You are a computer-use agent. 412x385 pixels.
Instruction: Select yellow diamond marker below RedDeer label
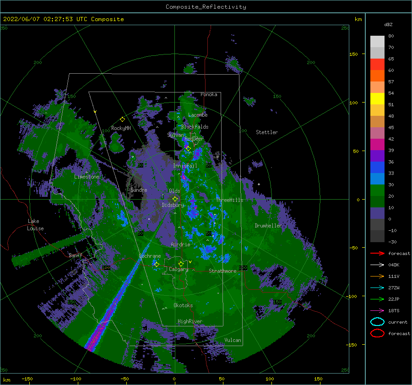[188, 149]
